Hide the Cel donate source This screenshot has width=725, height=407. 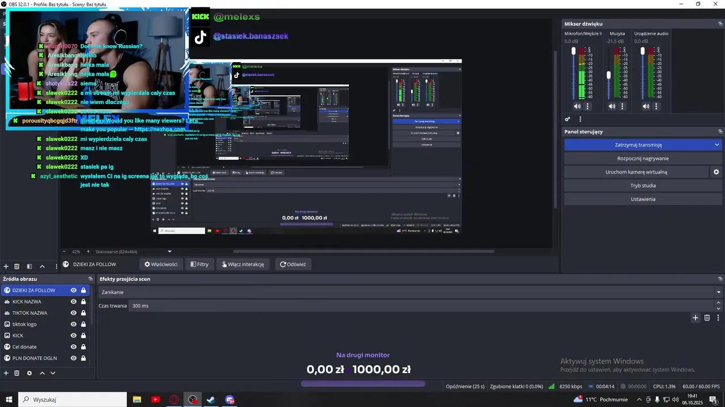(x=73, y=347)
